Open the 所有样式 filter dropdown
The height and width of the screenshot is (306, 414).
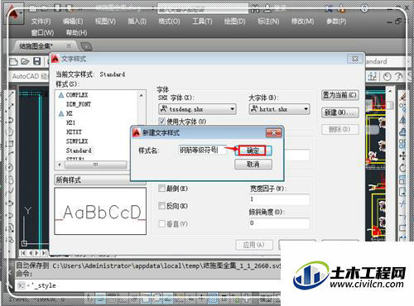(x=100, y=180)
